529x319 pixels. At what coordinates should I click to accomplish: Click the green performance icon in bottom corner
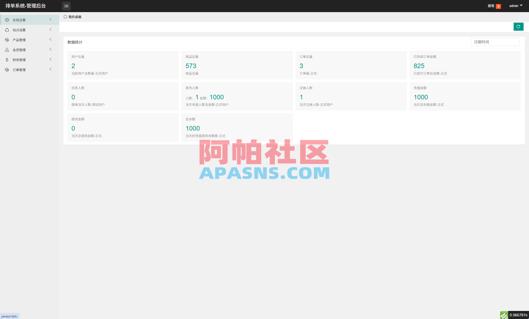tap(504, 315)
